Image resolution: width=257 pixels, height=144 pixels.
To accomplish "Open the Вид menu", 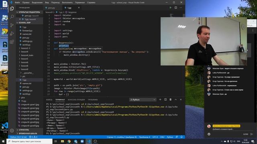I will [47, 2].
